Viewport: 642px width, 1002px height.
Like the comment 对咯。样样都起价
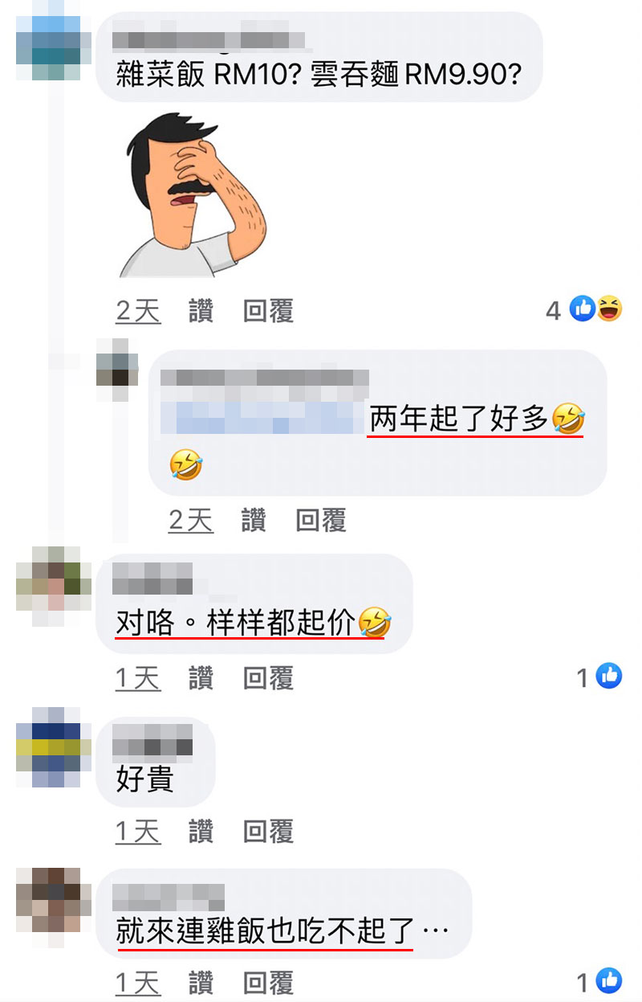pyautogui.click(x=201, y=678)
